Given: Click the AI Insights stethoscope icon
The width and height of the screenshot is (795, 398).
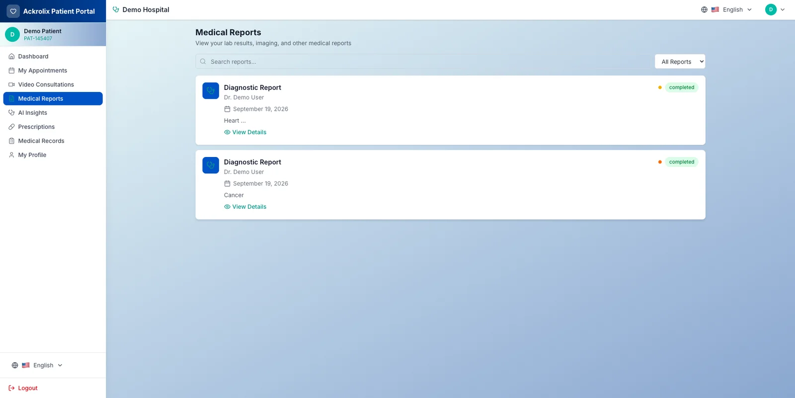Looking at the screenshot, I should (11, 113).
